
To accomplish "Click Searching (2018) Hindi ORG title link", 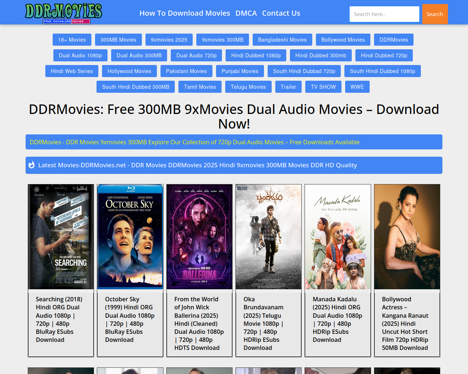I will [x=59, y=320].
